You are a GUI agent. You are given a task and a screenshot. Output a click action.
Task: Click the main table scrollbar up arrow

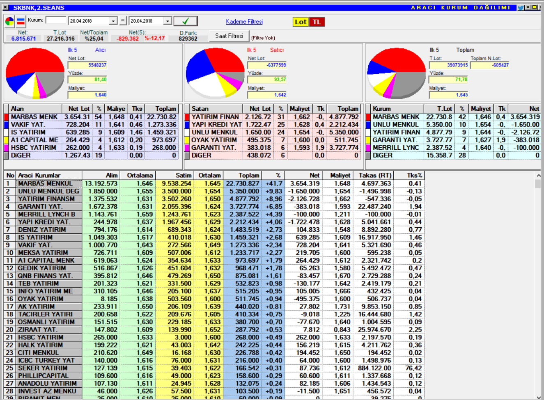pyautogui.click(x=538, y=175)
